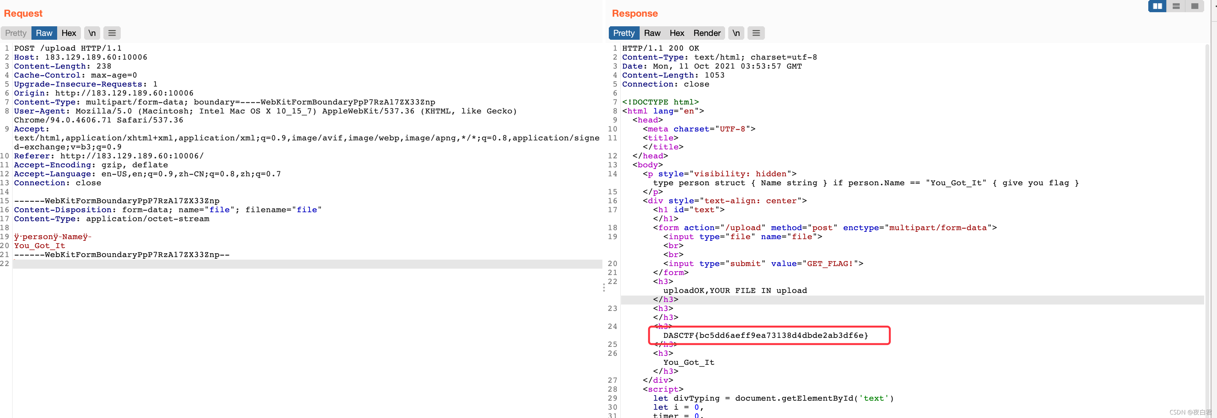The width and height of the screenshot is (1217, 418).
Task: Click the 'let divTyping = document.getElementById' line
Action: pyautogui.click(x=773, y=398)
